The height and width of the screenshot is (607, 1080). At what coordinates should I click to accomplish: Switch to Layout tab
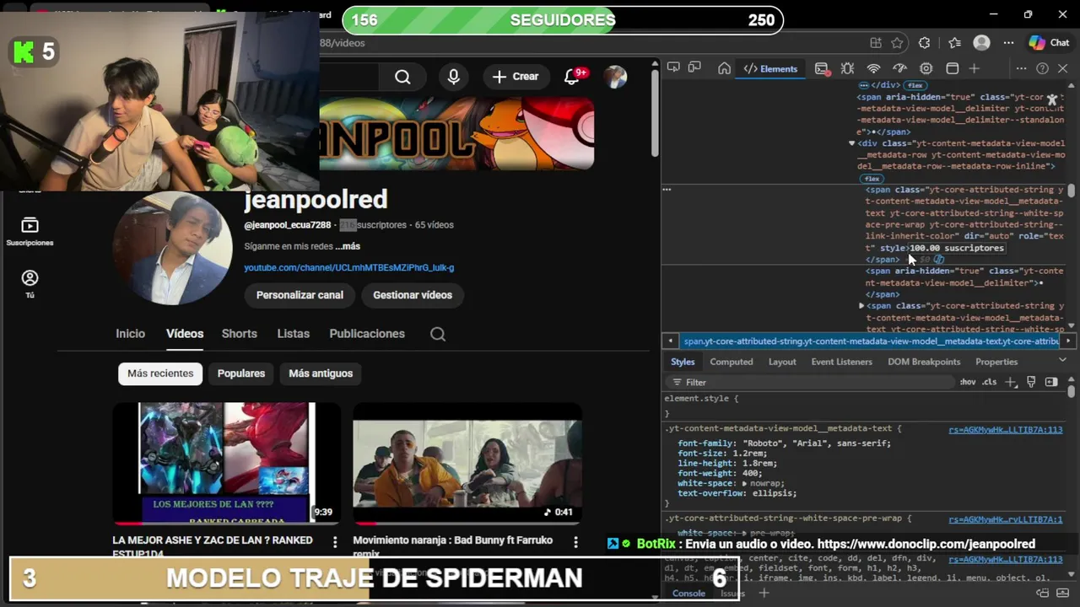click(782, 362)
